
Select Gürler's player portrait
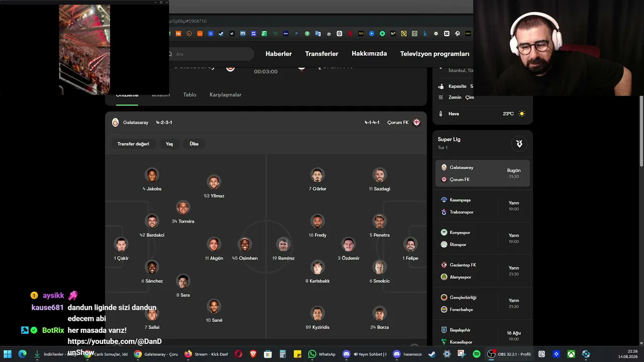click(317, 175)
